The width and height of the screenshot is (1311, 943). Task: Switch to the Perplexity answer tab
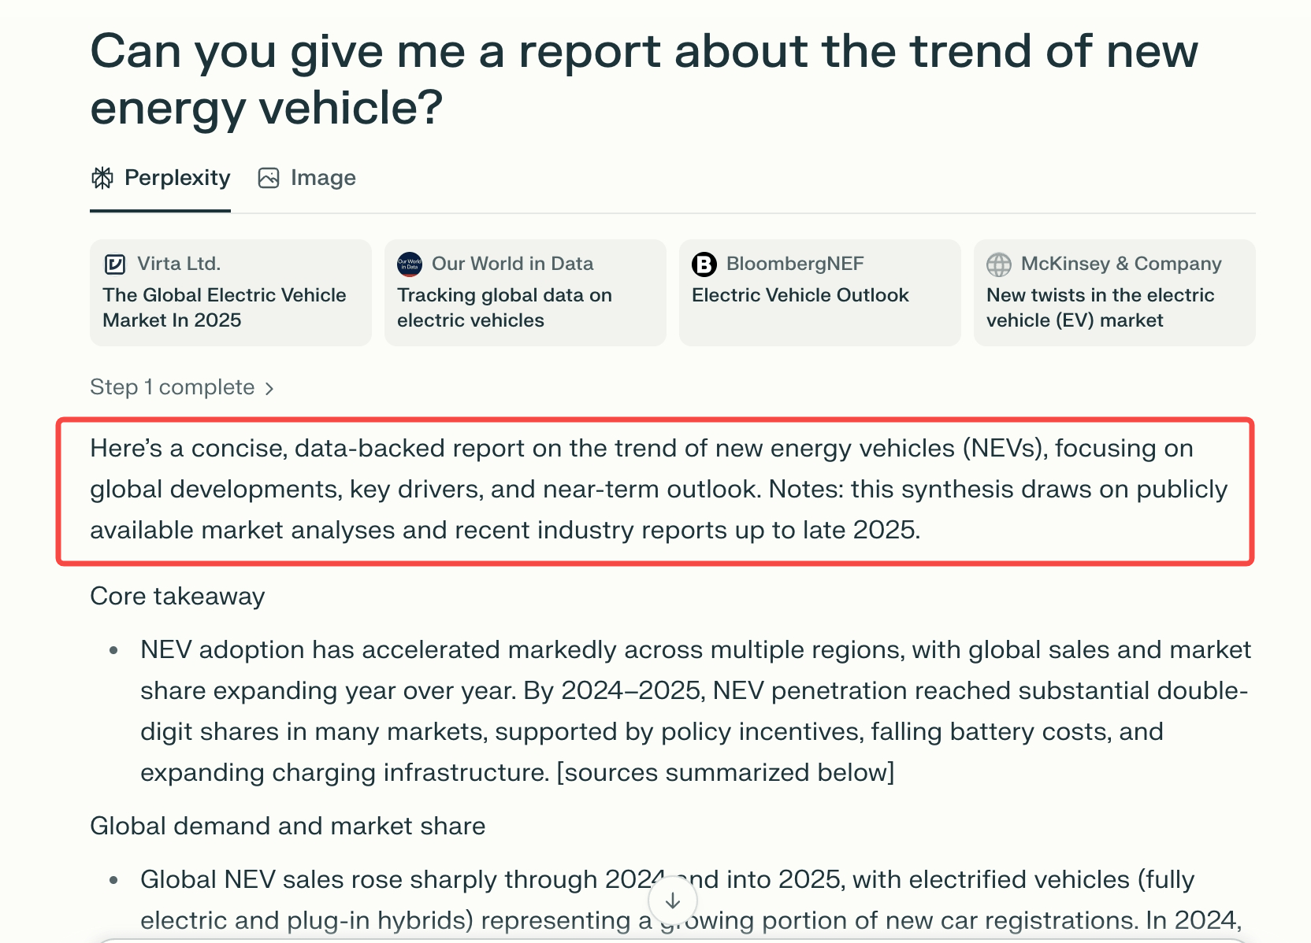[x=176, y=178]
